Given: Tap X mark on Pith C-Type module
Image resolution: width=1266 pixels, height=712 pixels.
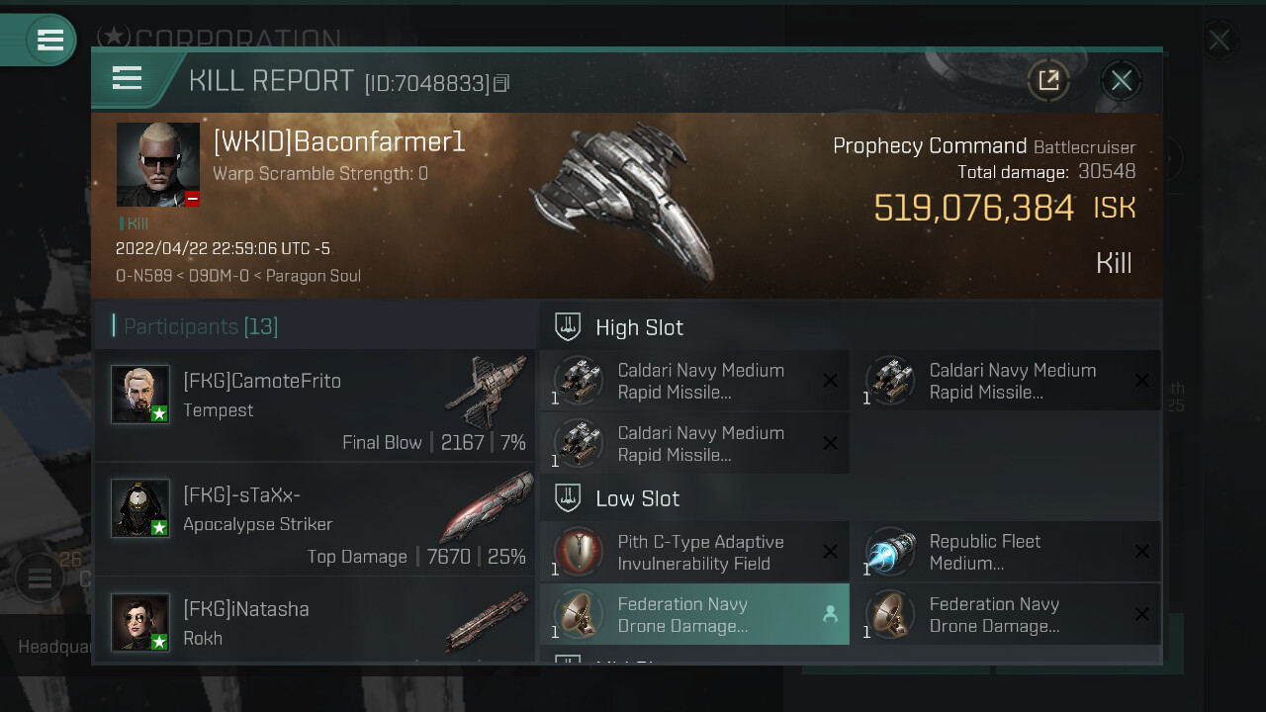Looking at the screenshot, I should pos(830,552).
